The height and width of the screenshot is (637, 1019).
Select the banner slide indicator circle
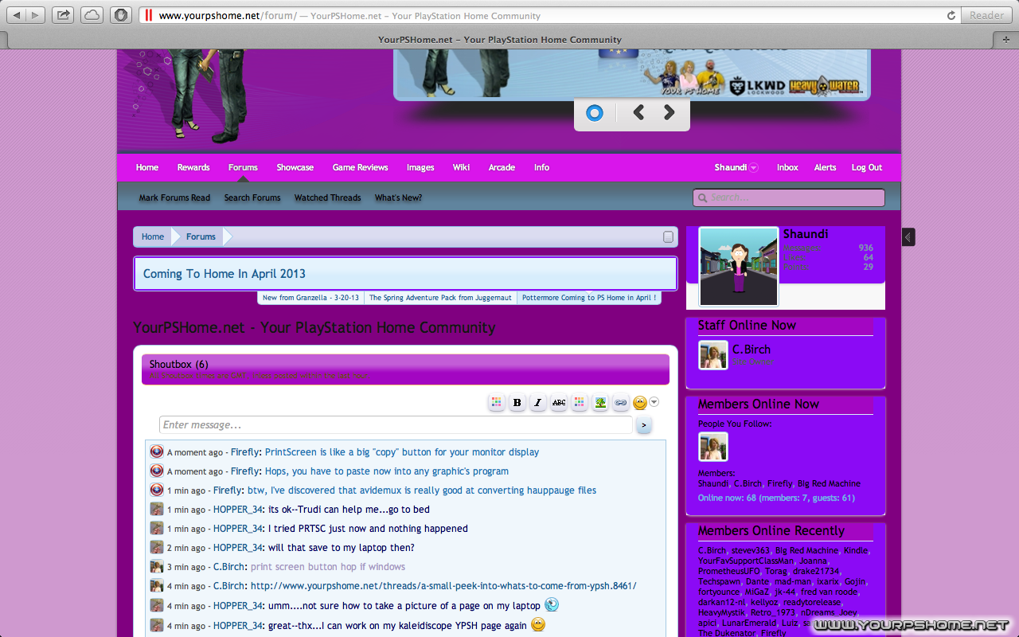(x=595, y=113)
